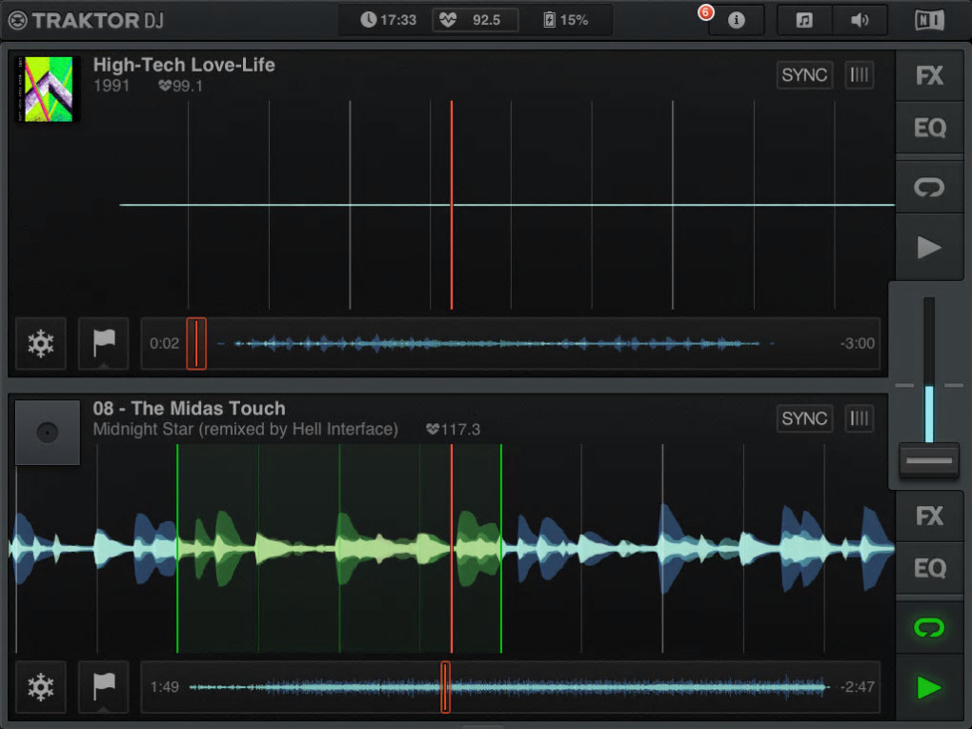Click the 08 - The Midas Touch title

tap(189, 409)
